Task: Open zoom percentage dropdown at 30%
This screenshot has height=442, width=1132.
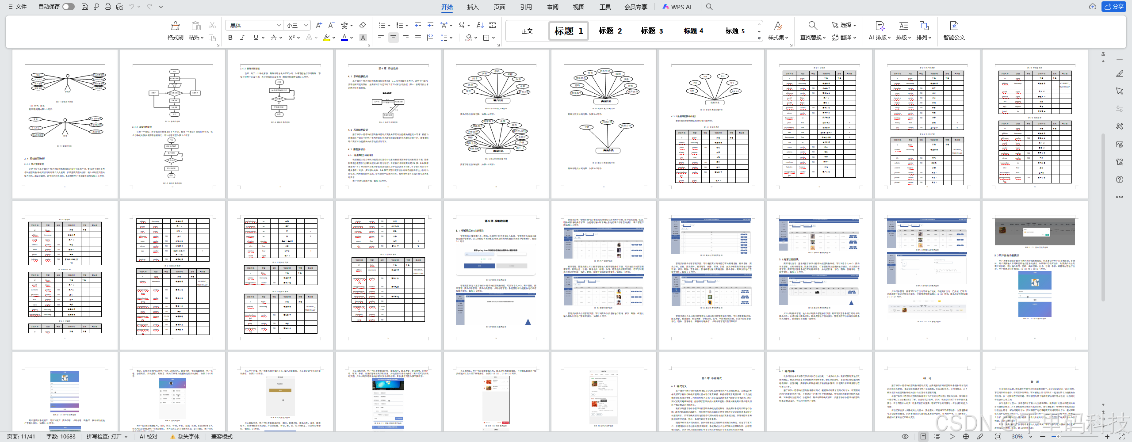Action: coord(1031,437)
